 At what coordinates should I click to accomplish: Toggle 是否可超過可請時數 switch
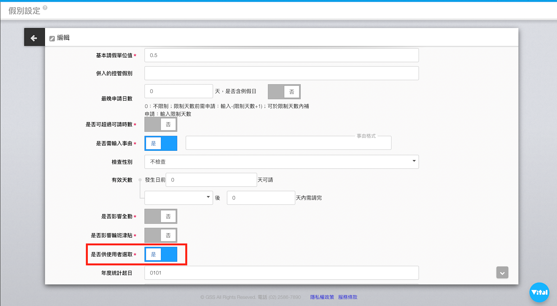pyautogui.click(x=161, y=124)
